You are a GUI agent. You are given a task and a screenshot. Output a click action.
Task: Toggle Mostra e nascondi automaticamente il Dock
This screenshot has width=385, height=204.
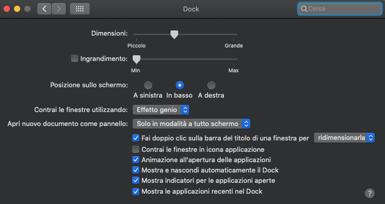(136, 170)
